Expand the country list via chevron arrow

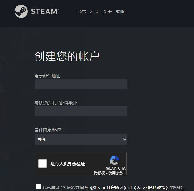click(x=125, y=139)
